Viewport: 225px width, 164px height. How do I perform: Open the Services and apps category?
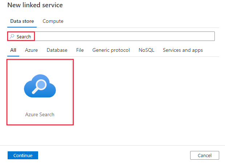[x=183, y=50]
